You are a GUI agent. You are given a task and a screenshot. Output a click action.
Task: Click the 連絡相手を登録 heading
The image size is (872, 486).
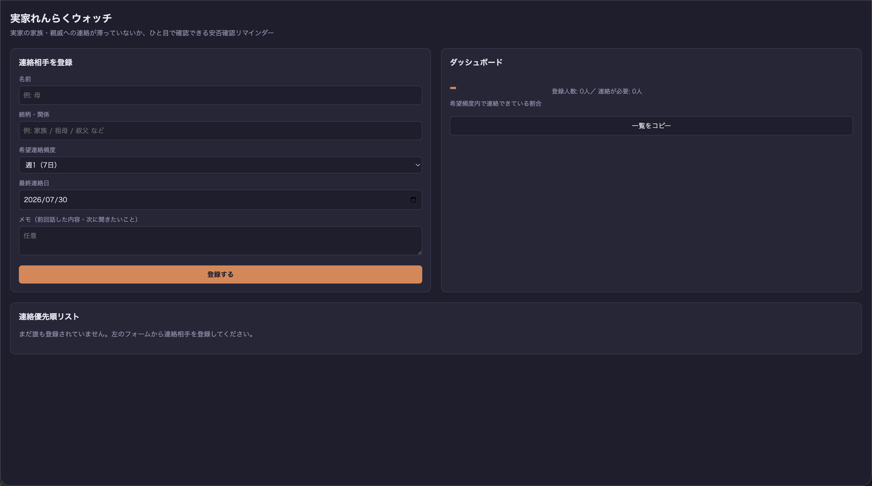coord(46,62)
